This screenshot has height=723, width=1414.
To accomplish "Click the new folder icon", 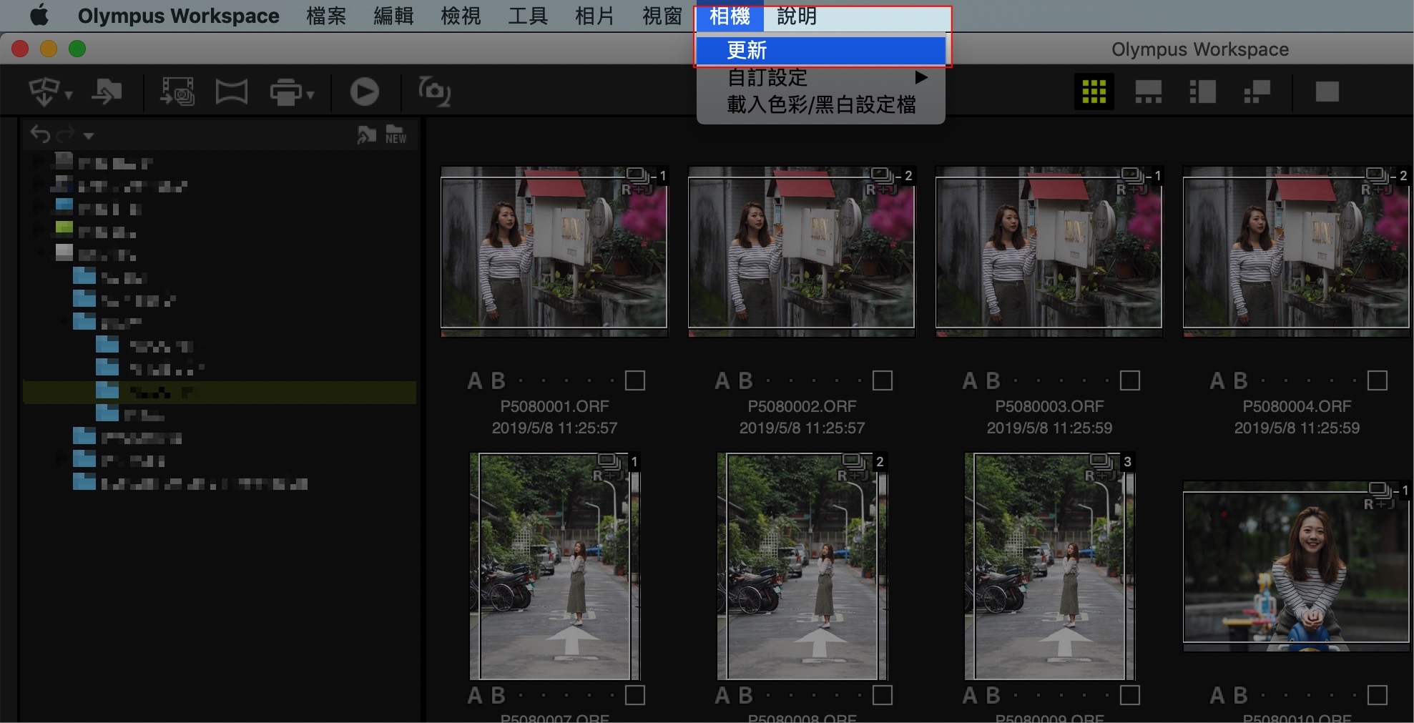I will tap(396, 134).
